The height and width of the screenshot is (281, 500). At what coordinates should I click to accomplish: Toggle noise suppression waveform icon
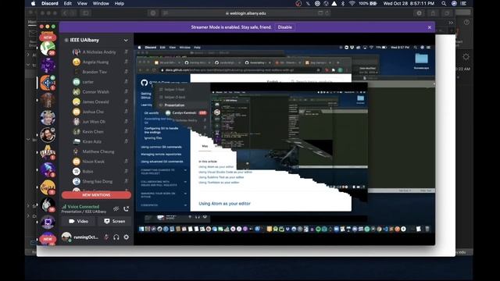coord(116,208)
